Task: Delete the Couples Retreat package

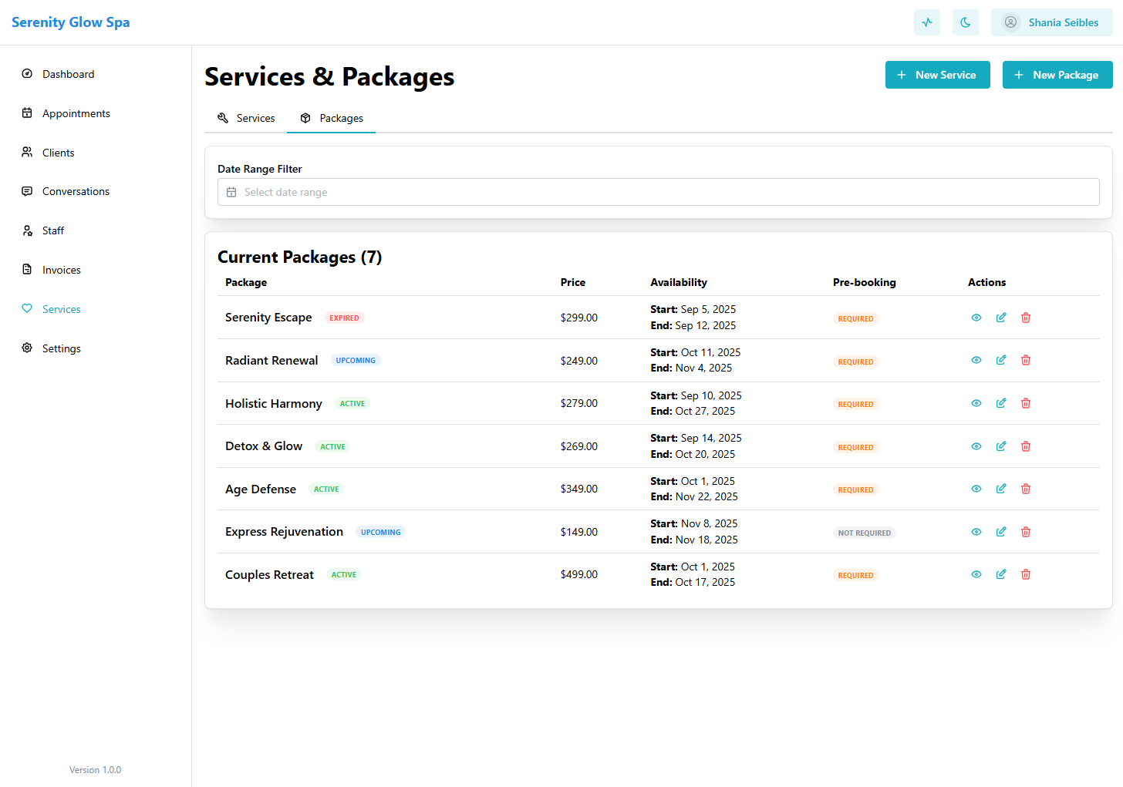Action: [1025, 574]
